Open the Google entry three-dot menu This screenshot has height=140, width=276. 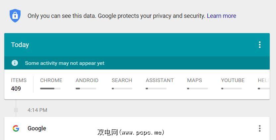click(260, 128)
